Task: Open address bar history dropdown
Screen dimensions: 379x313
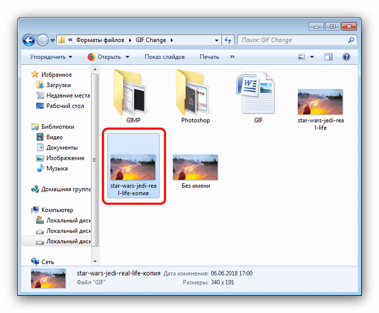Action: pos(216,40)
